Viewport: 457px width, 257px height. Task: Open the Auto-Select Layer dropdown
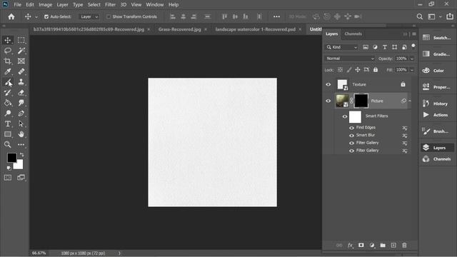click(89, 16)
